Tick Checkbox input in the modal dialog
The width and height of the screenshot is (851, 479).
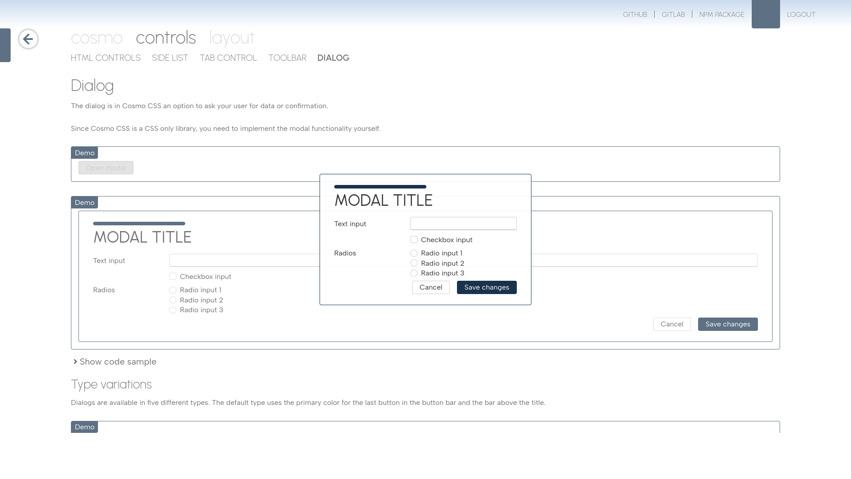pos(414,240)
